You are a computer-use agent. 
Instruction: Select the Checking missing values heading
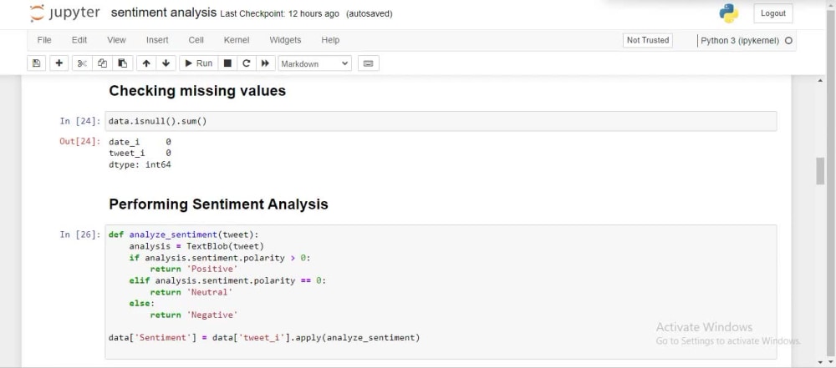pos(197,90)
